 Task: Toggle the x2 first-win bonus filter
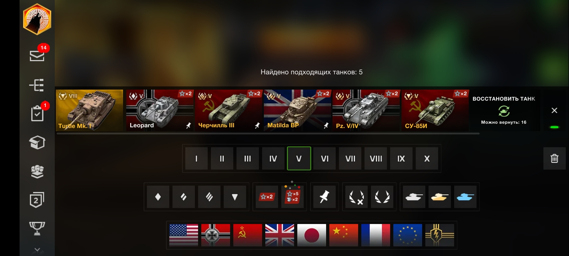point(267,197)
